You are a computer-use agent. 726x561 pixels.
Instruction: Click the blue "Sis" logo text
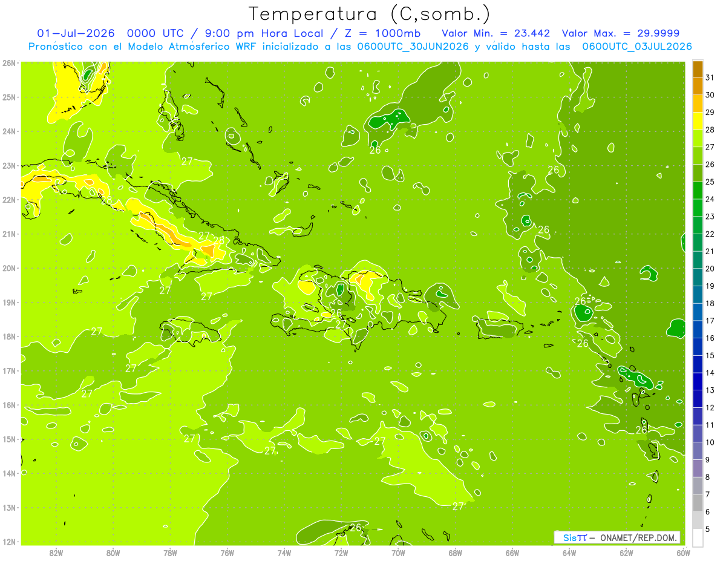coord(569,537)
